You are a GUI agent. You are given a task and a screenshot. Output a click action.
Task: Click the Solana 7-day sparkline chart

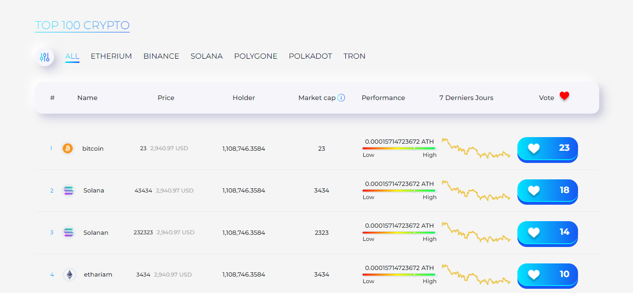tap(476, 190)
